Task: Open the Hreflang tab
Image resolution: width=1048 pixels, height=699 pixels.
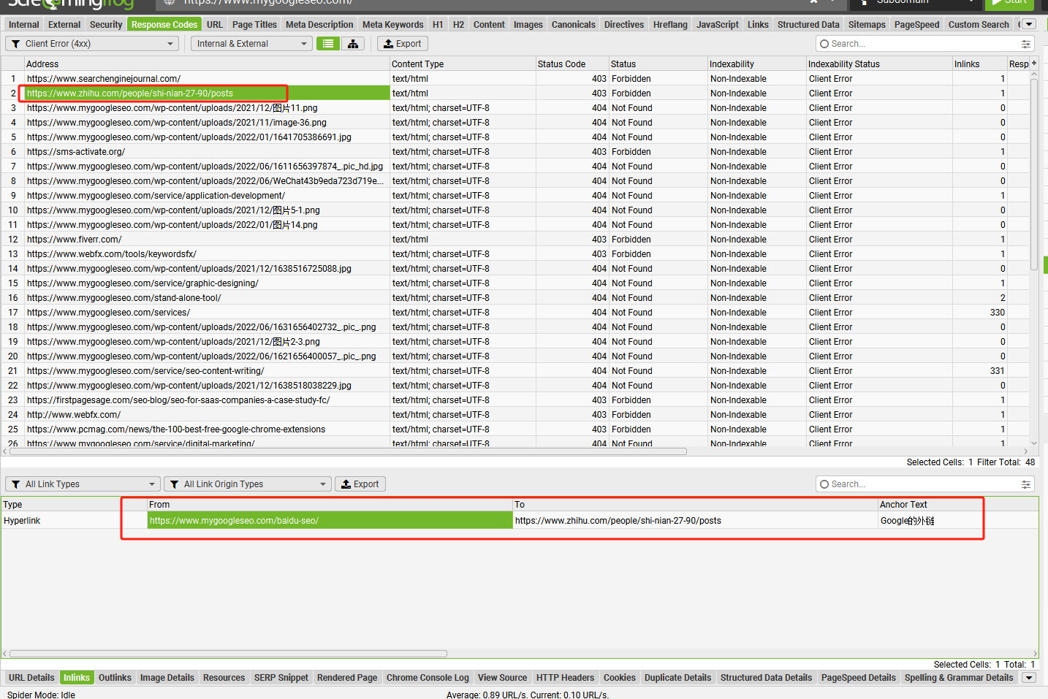Action: coord(670,24)
